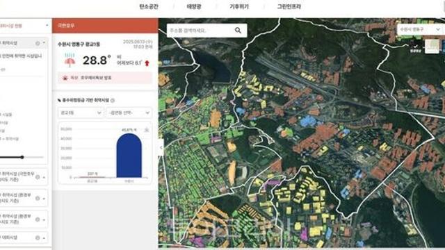Click the small 광교1동 bar in chart

tap(92, 177)
